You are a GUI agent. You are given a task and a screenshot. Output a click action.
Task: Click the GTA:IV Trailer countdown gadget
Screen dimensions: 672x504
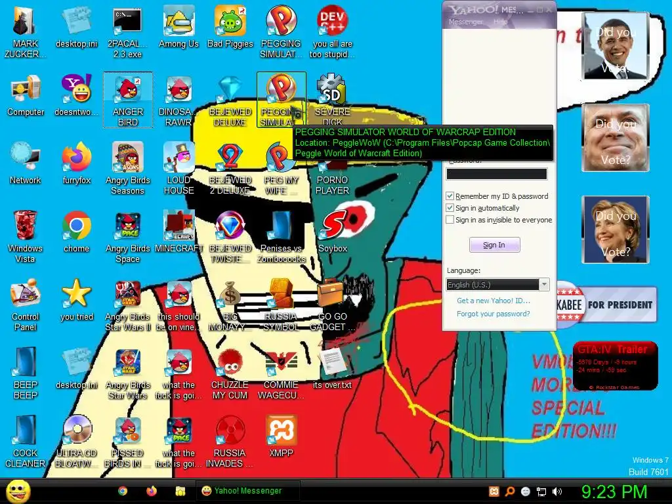[616, 366]
